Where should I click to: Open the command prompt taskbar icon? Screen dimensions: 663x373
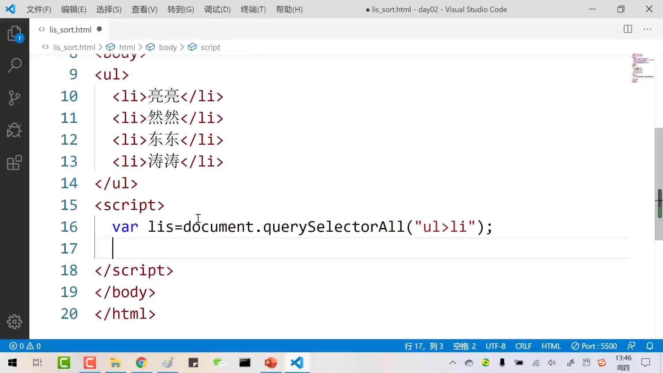point(245,363)
